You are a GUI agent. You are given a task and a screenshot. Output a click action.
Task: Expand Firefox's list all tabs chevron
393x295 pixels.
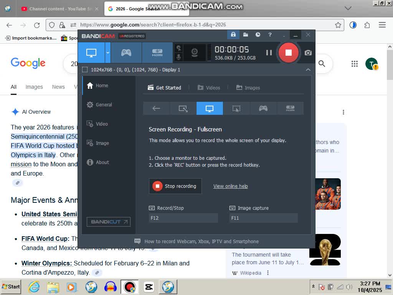tap(348, 8)
